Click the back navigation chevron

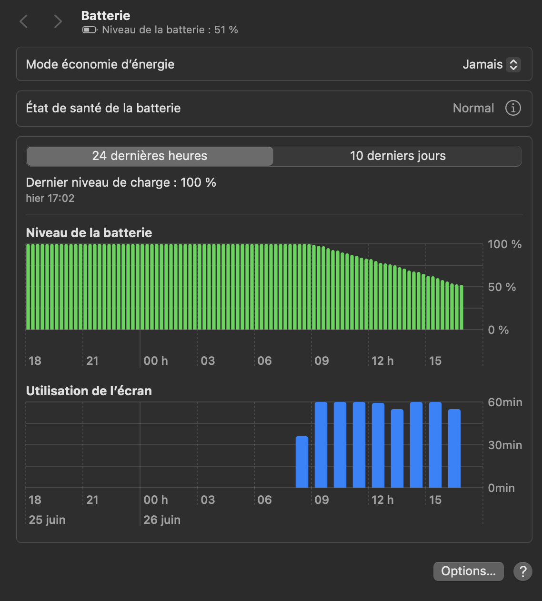[24, 21]
